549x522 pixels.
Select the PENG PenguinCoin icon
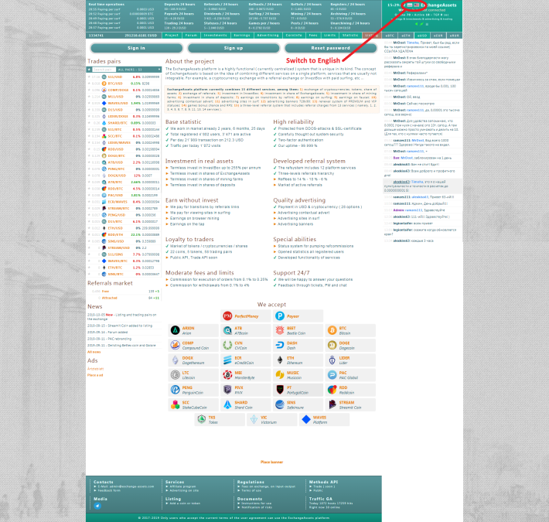[x=175, y=390]
